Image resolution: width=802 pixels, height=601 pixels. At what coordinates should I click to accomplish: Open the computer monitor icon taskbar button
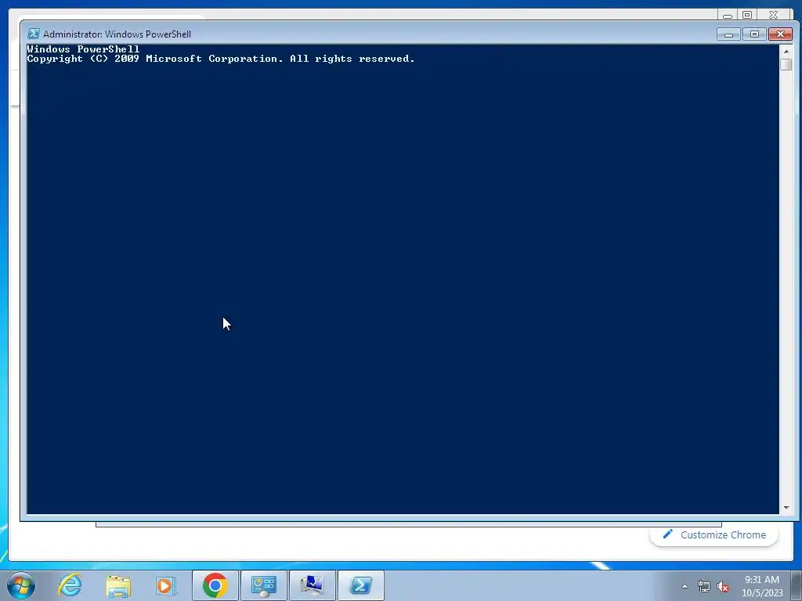tap(312, 585)
